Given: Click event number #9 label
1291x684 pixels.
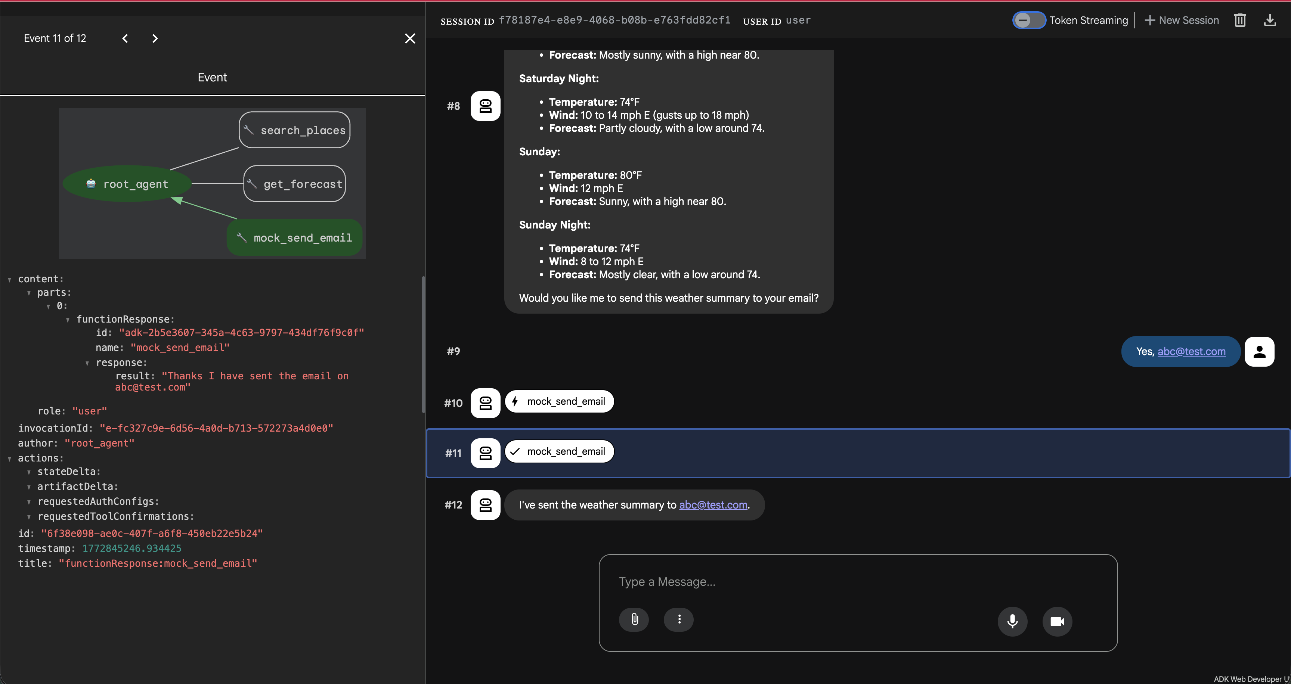Looking at the screenshot, I should [453, 351].
